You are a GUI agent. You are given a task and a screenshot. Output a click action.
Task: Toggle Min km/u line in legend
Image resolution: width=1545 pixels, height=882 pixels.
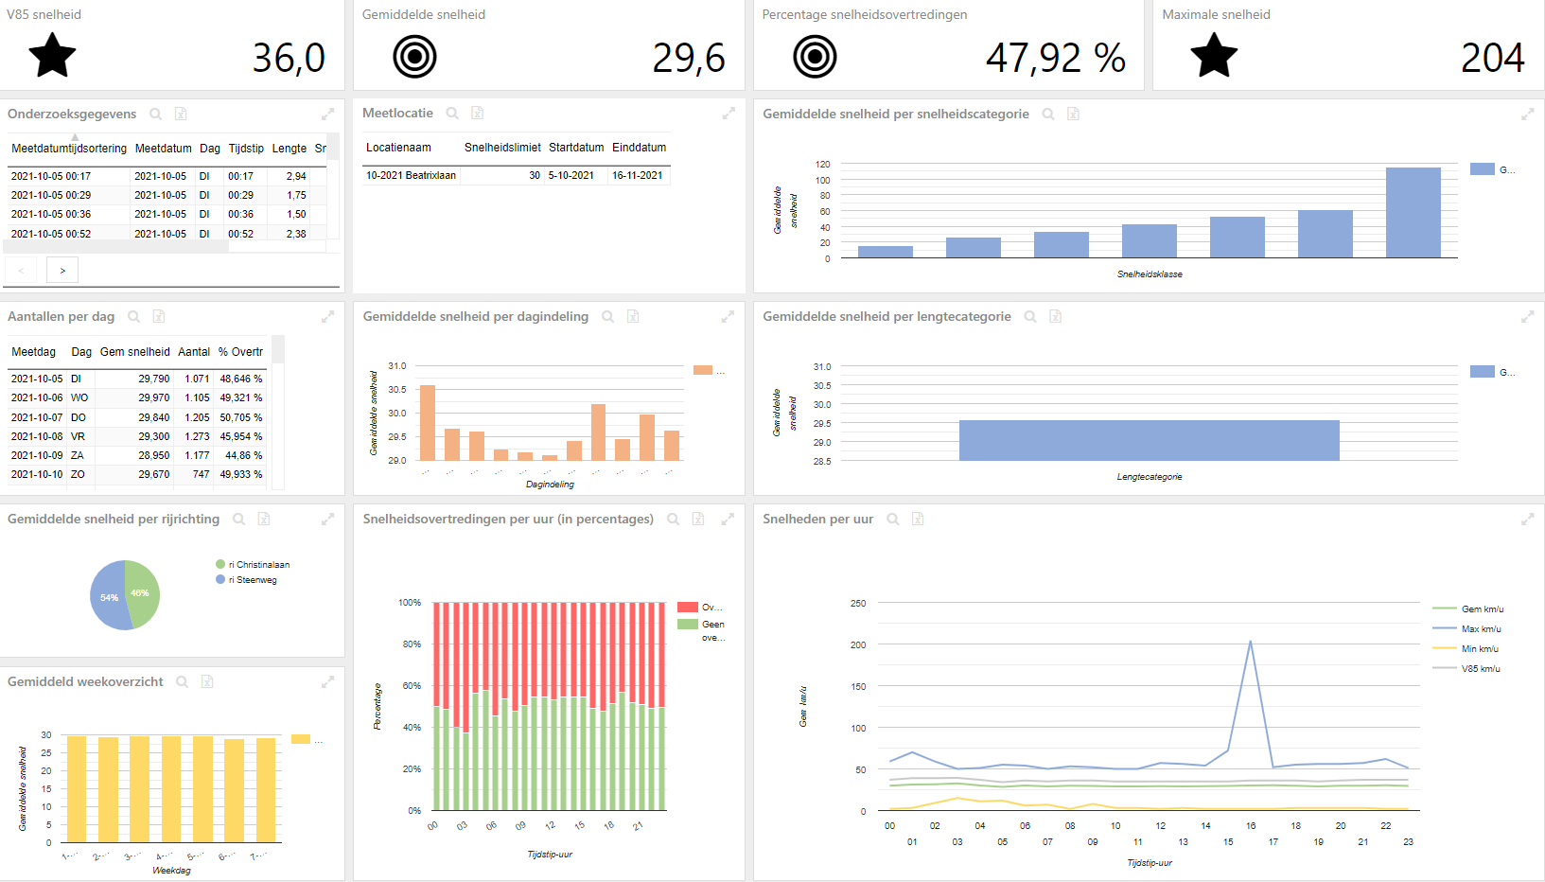(1466, 649)
